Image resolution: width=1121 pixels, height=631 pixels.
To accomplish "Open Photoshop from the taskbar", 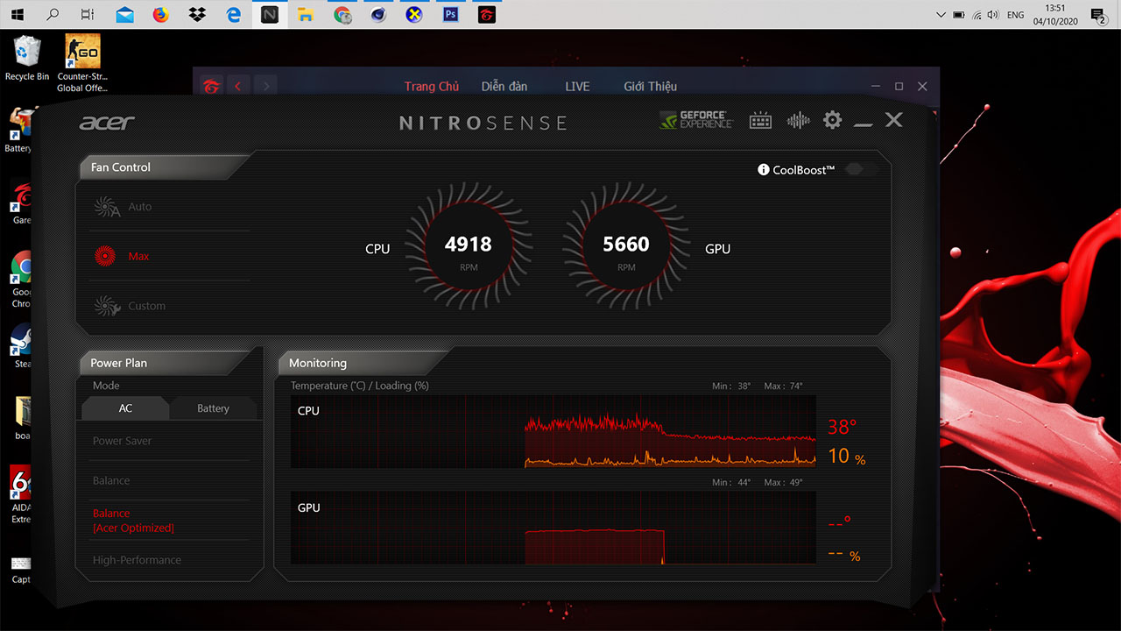I will (449, 14).
